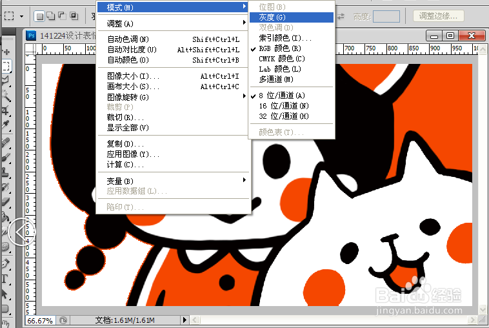Close the 141224 document window

[x=472, y=36]
